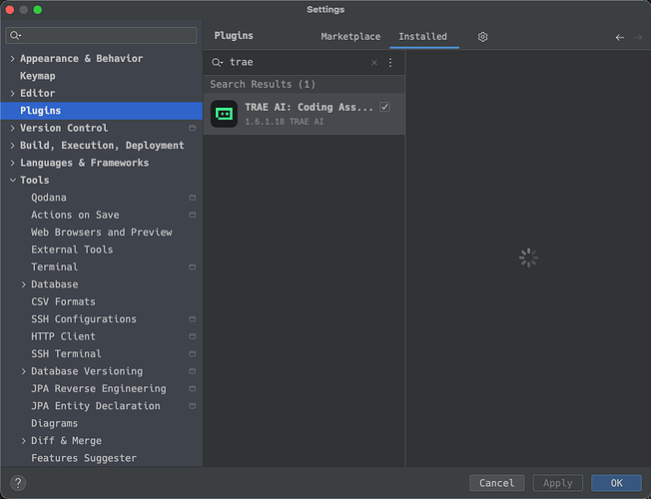This screenshot has width=651, height=499.
Task: Click the back navigation arrow
Action: [619, 38]
